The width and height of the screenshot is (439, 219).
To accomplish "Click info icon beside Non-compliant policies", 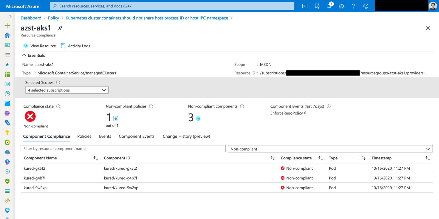I will pos(151,106).
